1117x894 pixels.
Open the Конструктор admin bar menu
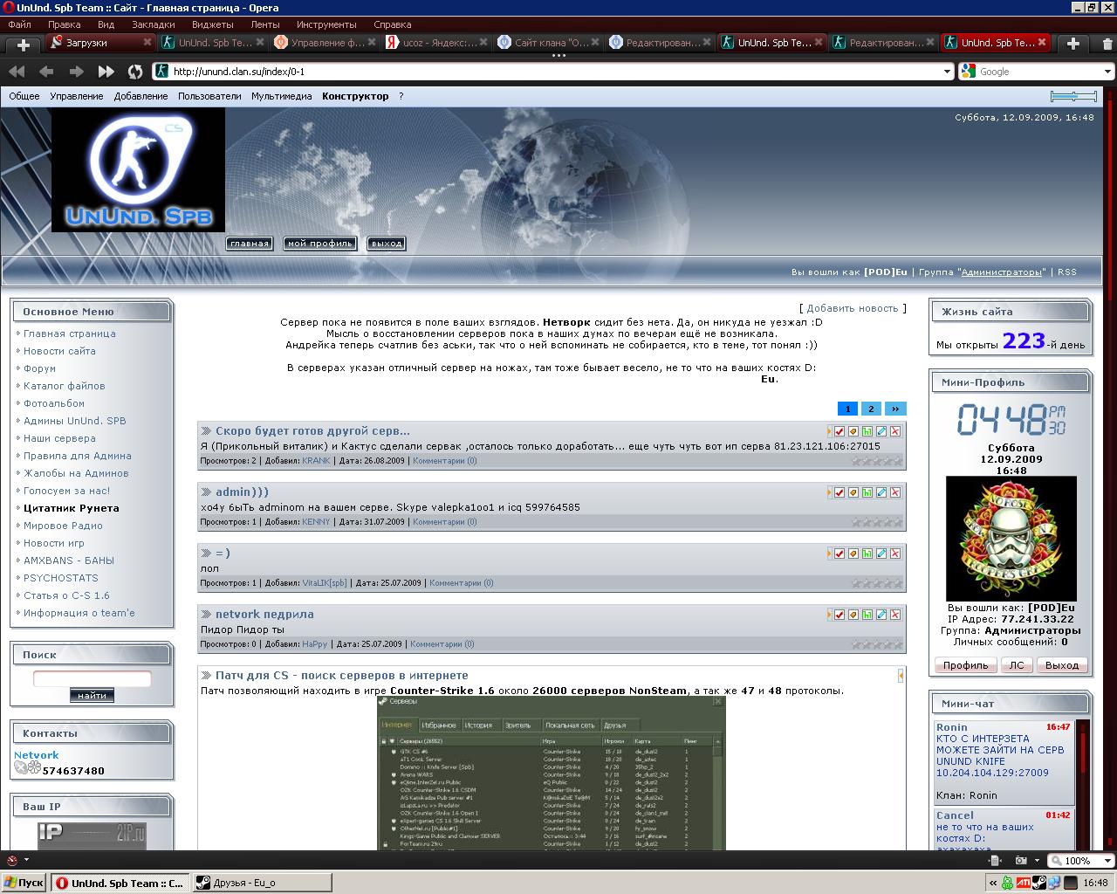(x=355, y=96)
